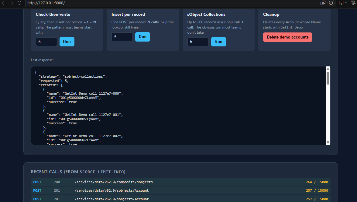Image resolution: width=357 pixels, height=202 pixels.
Task: Click the response box scrollbar down arrow
Action: point(328,143)
